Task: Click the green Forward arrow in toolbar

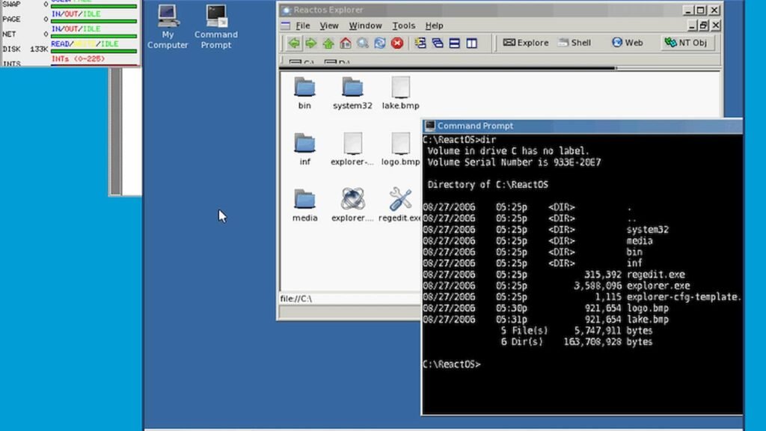Action: (x=311, y=43)
